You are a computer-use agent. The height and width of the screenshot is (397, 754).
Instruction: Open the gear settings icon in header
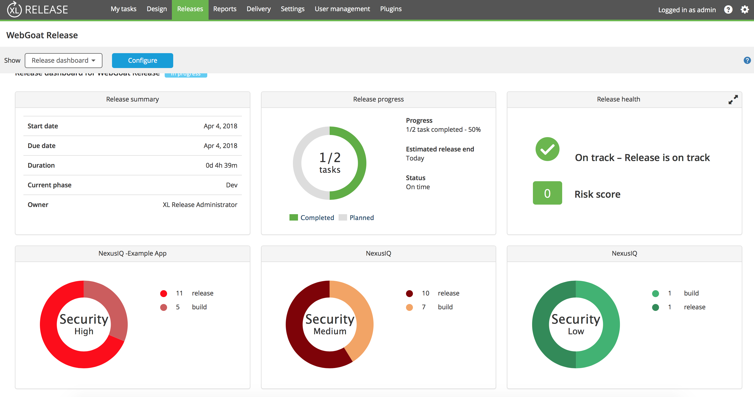click(744, 10)
